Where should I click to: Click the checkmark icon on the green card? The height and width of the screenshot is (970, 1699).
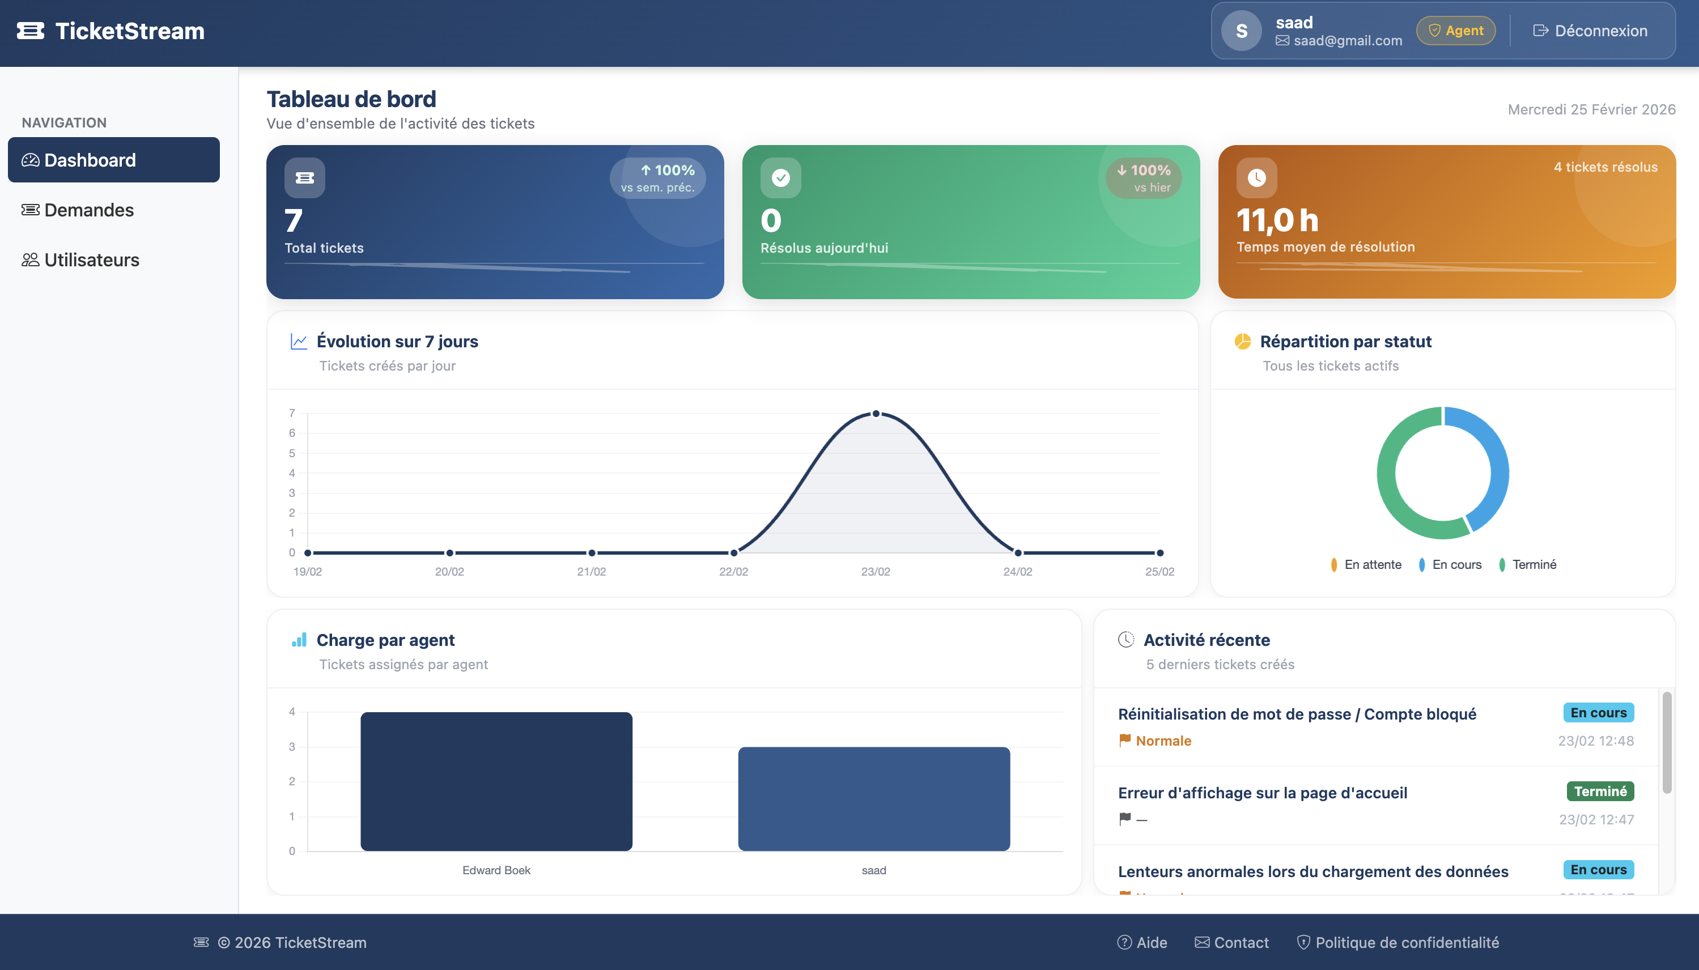780,177
